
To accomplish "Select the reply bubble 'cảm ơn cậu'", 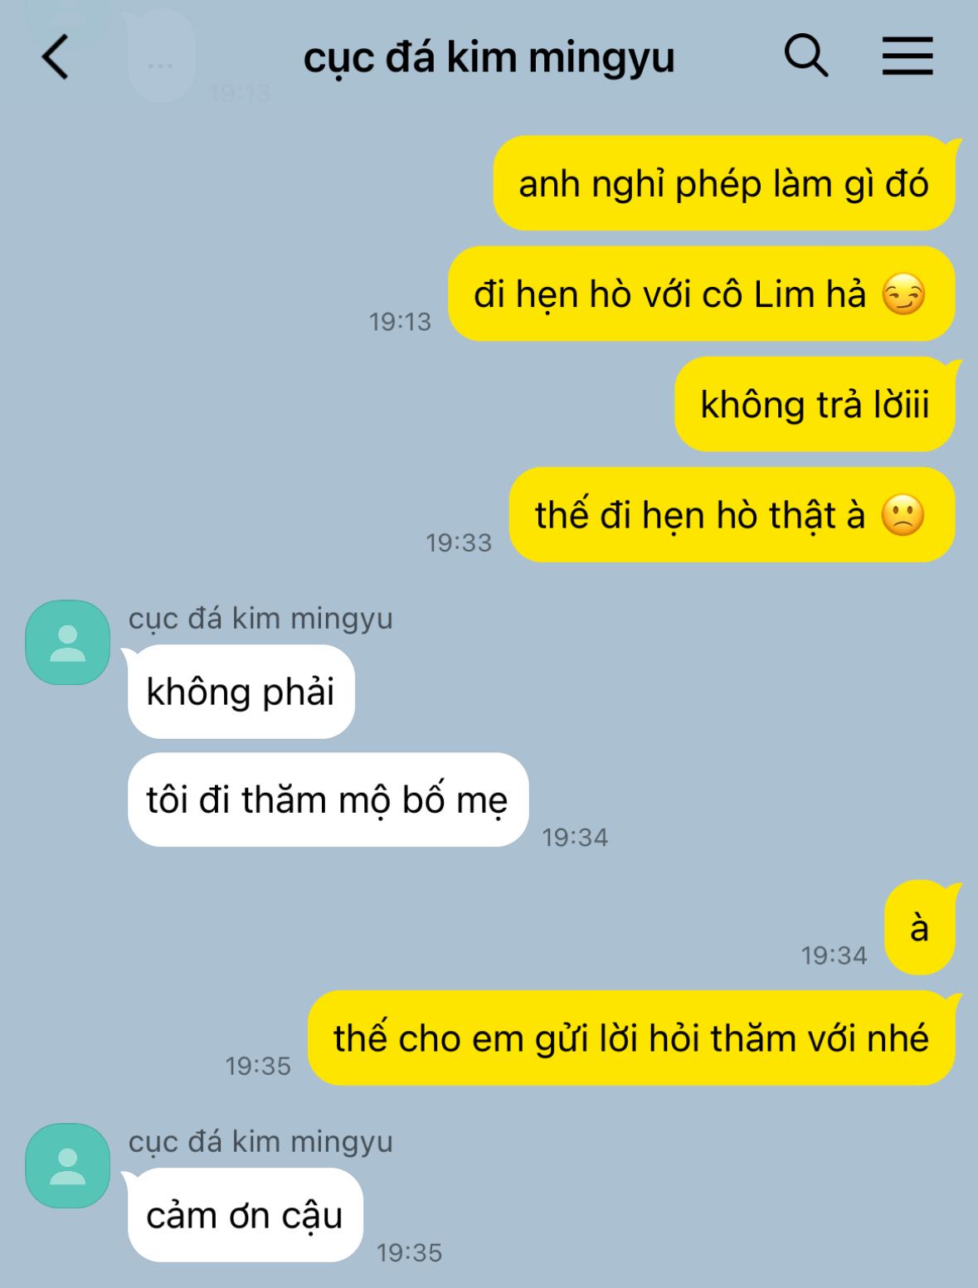I will point(245,1215).
